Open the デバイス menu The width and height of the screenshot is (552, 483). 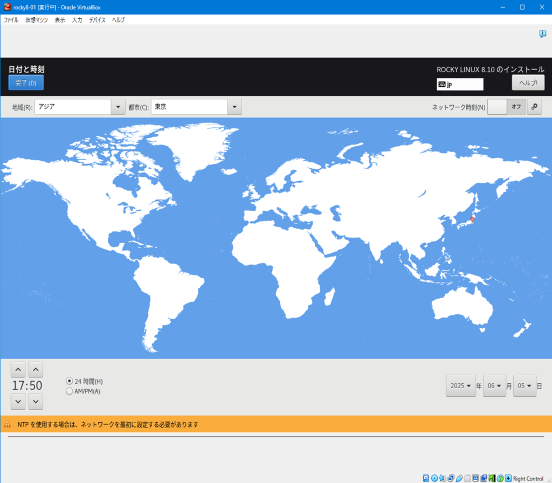tap(97, 20)
